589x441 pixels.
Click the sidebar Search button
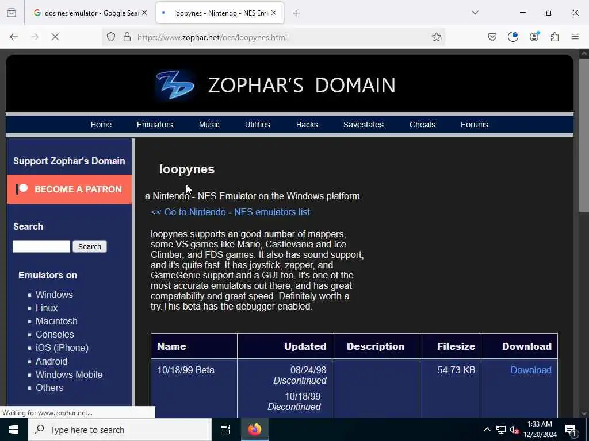pyautogui.click(x=90, y=246)
